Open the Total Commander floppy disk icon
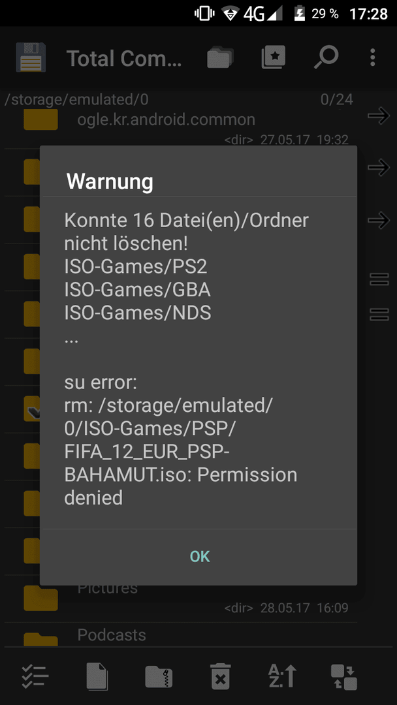The height and width of the screenshot is (705, 397). (31, 57)
